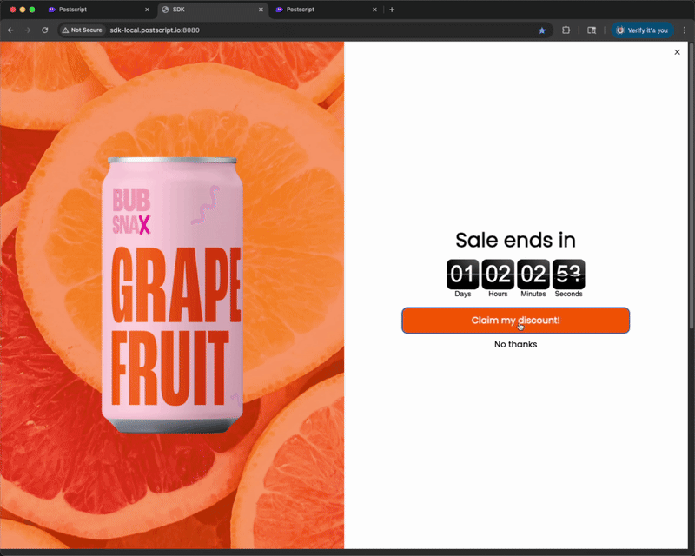Click the No thanks link
The height and width of the screenshot is (556, 695).
click(x=515, y=344)
